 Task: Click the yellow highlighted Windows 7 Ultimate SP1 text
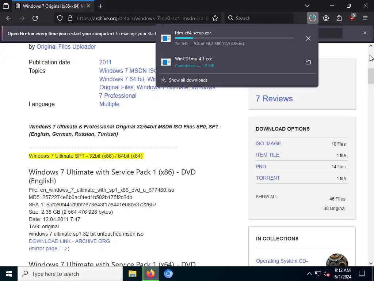(85, 156)
